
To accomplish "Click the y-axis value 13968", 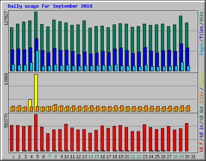I will coord(6,79).
